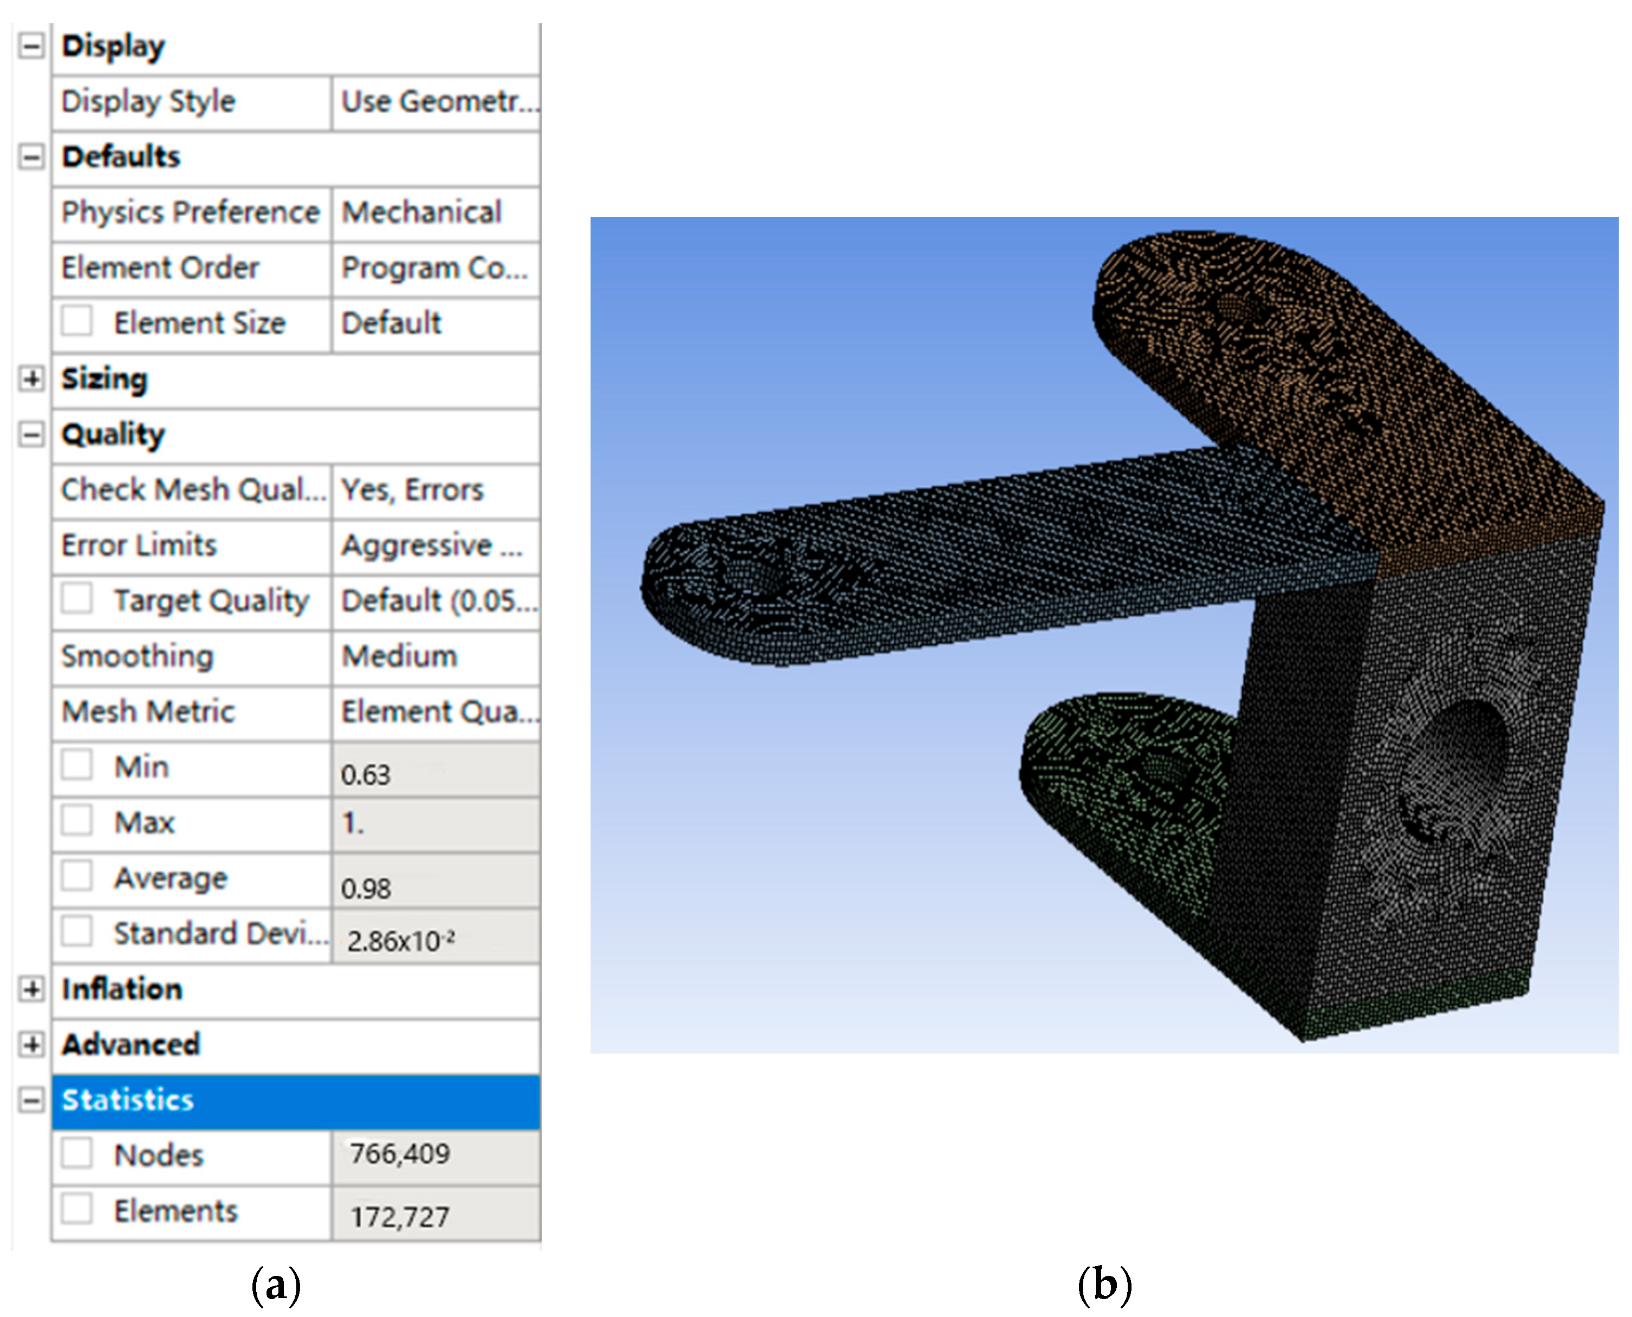Check the Average parameter box

[77, 876]
